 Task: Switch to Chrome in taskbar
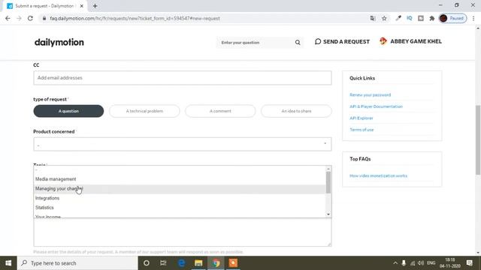click(216, 263)
